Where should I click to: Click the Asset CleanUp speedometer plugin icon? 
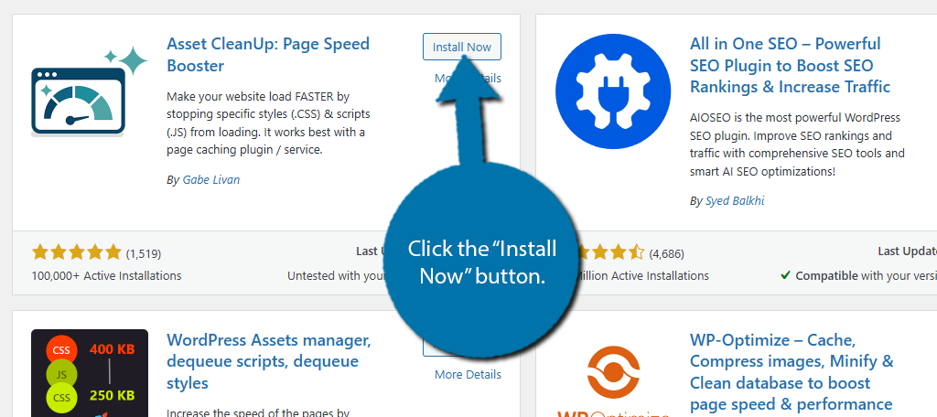point(90,92)
